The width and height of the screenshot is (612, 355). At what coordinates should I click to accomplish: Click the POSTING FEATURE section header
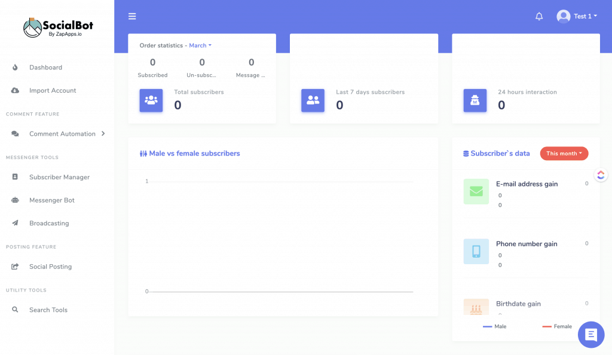(x=31, y=247)
